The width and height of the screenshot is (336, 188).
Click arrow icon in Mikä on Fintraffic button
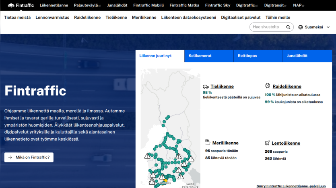(10, 158)
